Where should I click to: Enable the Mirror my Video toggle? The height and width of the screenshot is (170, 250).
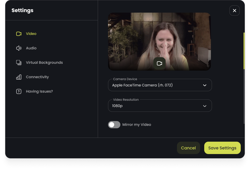point(114,125)
